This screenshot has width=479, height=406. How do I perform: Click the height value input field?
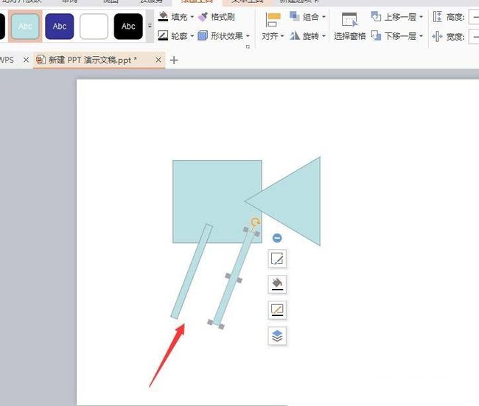[x=474, y=17]
